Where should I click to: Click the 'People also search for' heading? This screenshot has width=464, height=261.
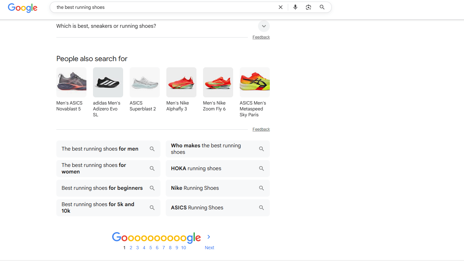click(92, 59)
